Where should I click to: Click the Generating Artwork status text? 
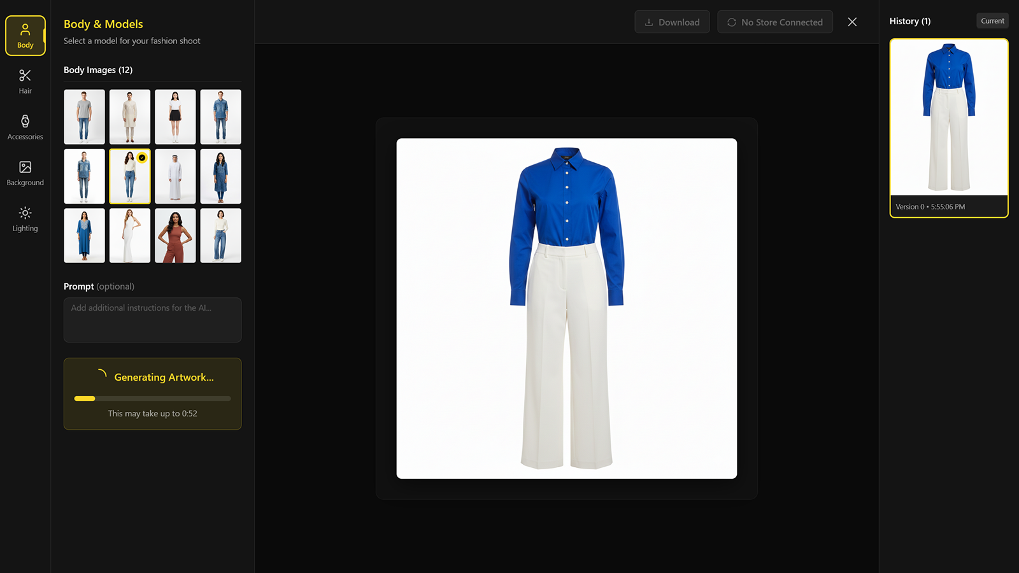tap(164, 378)
